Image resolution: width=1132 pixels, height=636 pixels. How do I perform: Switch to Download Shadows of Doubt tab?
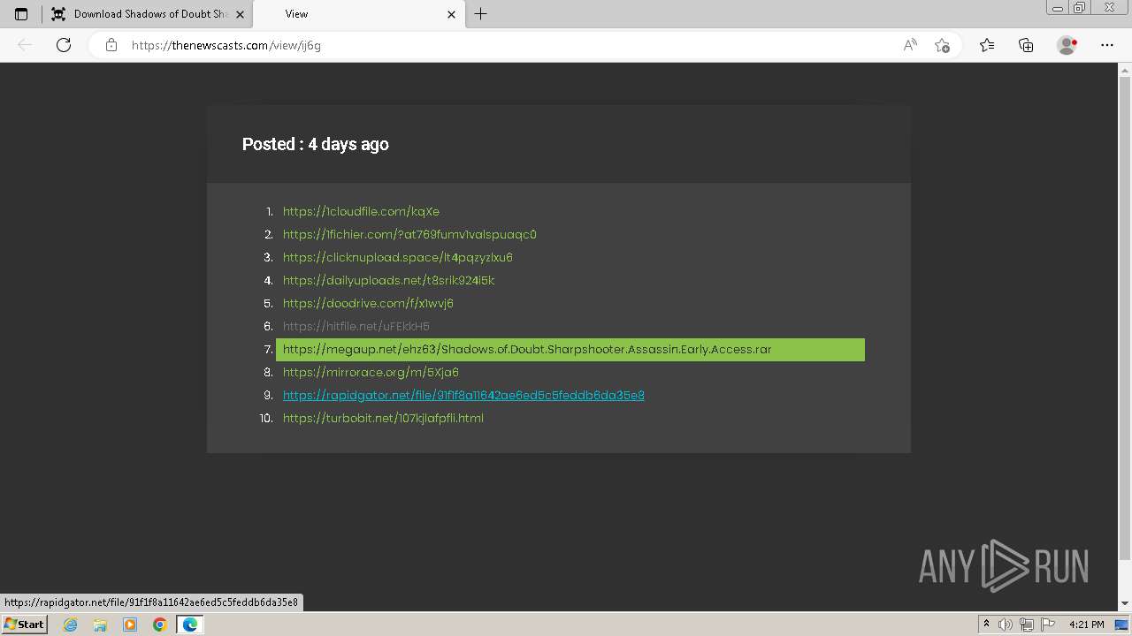point(147,14)
